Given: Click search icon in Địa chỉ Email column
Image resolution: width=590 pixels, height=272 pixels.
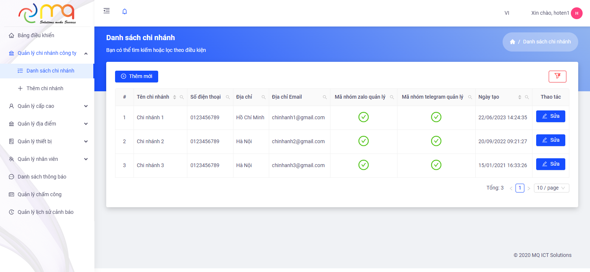Looking at the screenshot, I should point(325,97).
